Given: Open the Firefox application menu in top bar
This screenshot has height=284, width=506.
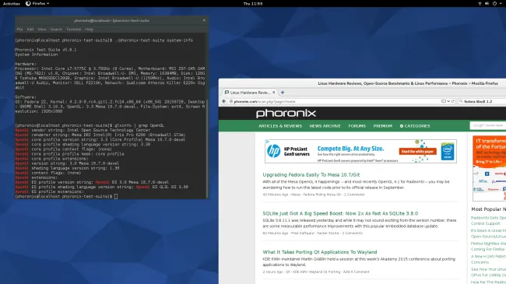Looking at the screenshot, I should point(37,4).
